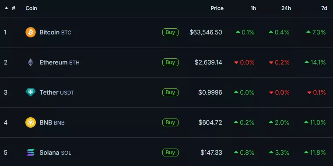Image resolution: width=333 pixels, height=166 pixels.
Task: Click the Bitcoin orange logo icon
Action: [31, 32]
